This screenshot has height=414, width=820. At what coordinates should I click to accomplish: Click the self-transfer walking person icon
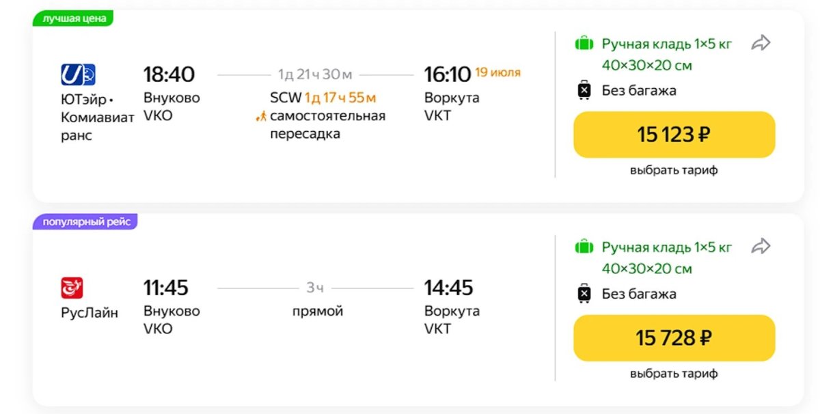tap(261, 116)
